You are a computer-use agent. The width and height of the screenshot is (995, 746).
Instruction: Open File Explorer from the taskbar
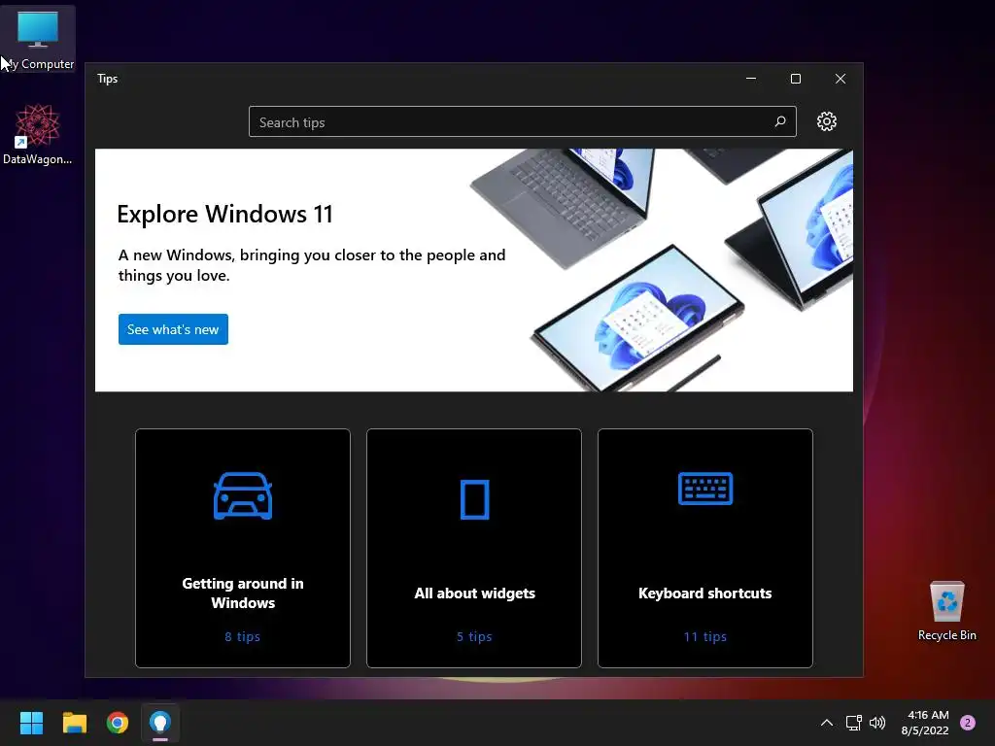click(x=74, y=723)
